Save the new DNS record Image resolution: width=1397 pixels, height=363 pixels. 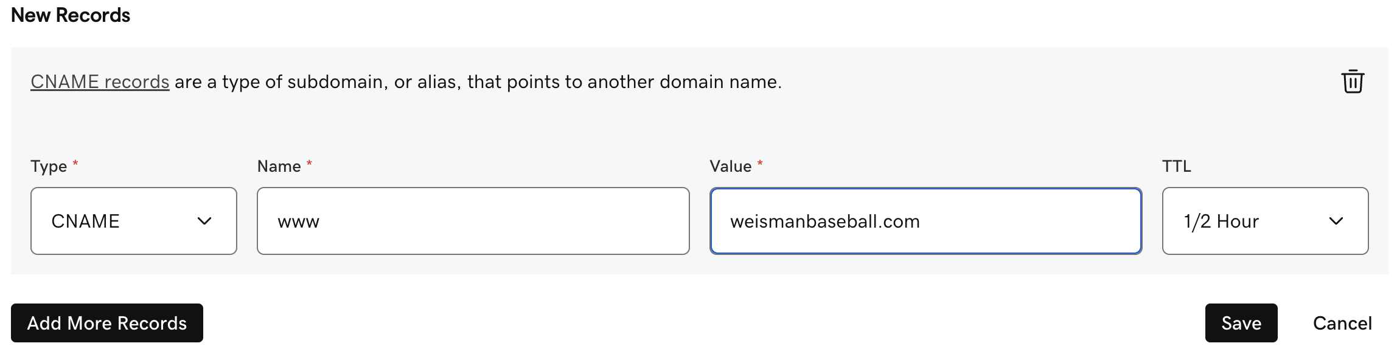click(1241, 323)
